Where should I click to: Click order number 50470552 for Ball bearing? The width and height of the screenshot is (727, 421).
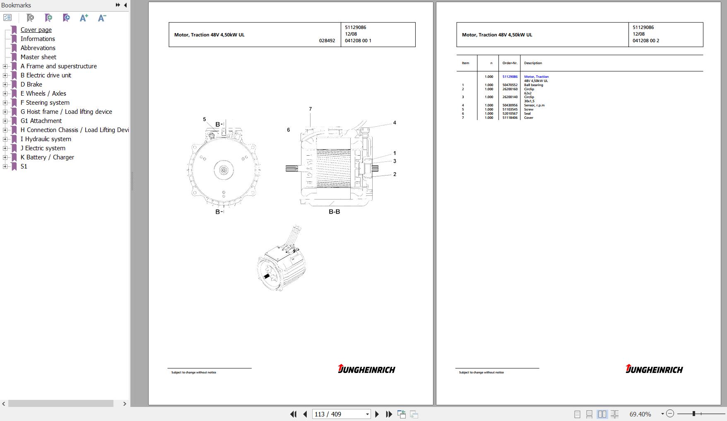click(x=510, y=85)
